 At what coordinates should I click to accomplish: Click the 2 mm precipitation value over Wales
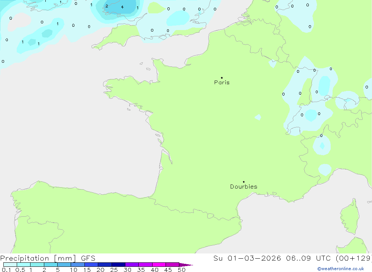point(107,6)
